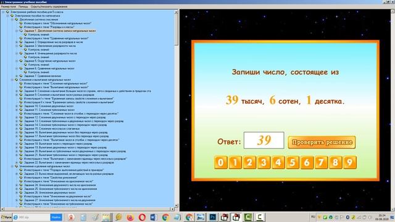Image resolution: width=395 pixels, height=222 pixels.
Task: Select 'Задание 4. Уменьшение разрядности числа' row
Action: (51, 54)
